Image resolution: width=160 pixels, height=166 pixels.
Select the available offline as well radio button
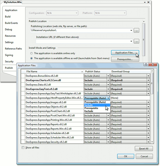click(x=31, y=58)
